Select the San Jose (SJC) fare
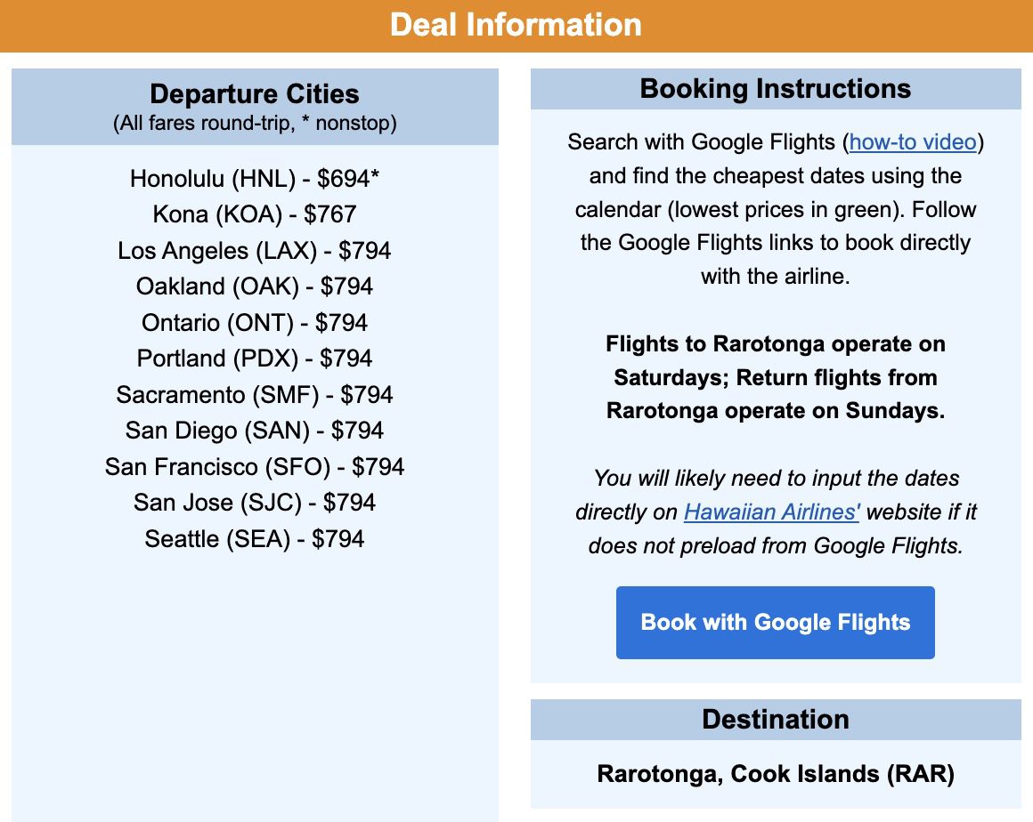This screenshot has width=1033, height=822. (x=253, y=503)
